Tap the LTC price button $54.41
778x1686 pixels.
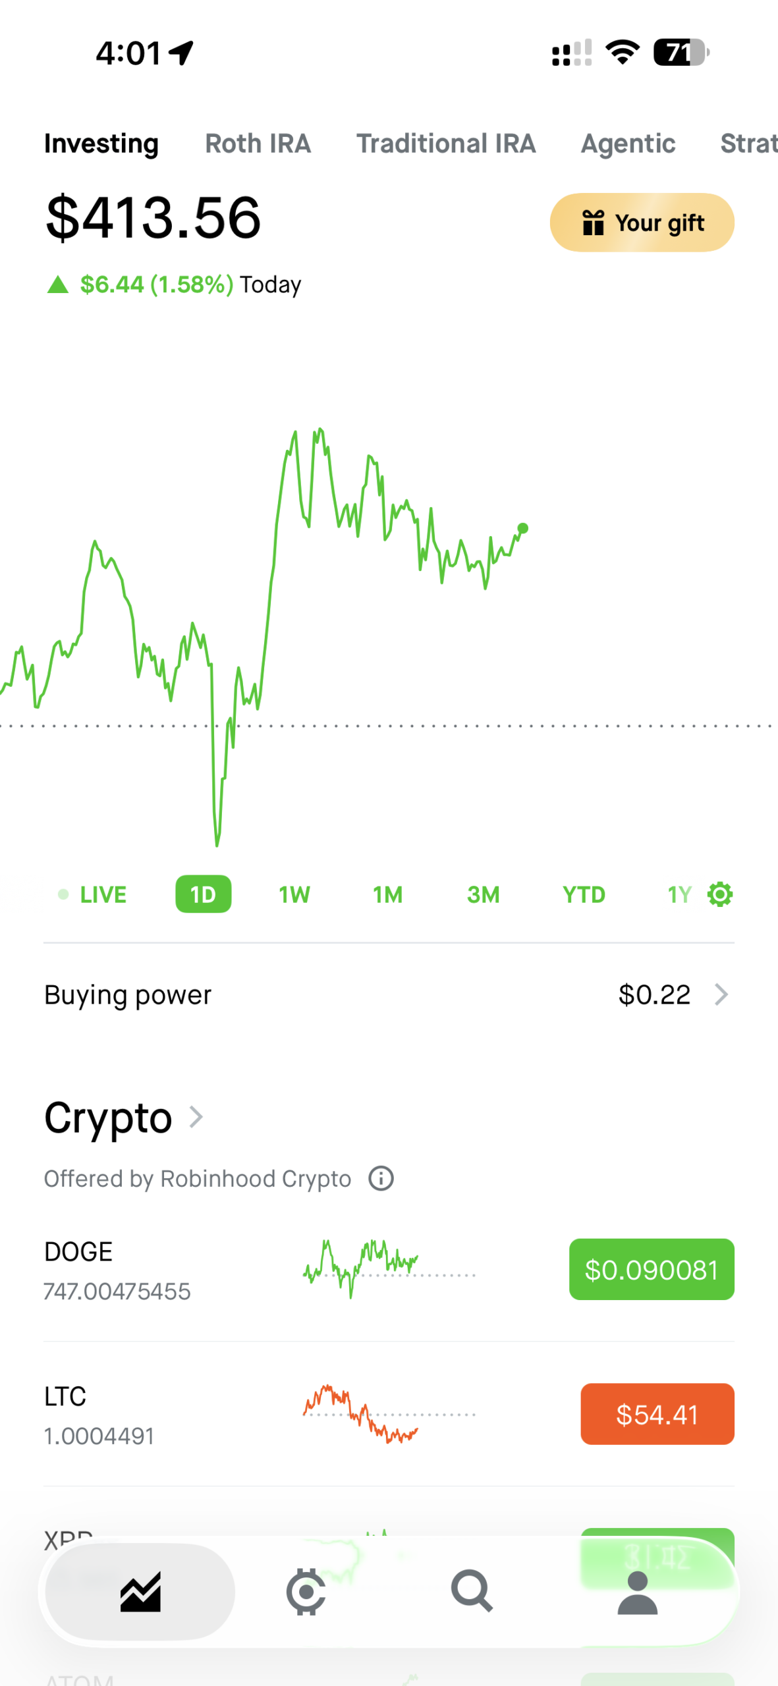(x=657, y=1414)
